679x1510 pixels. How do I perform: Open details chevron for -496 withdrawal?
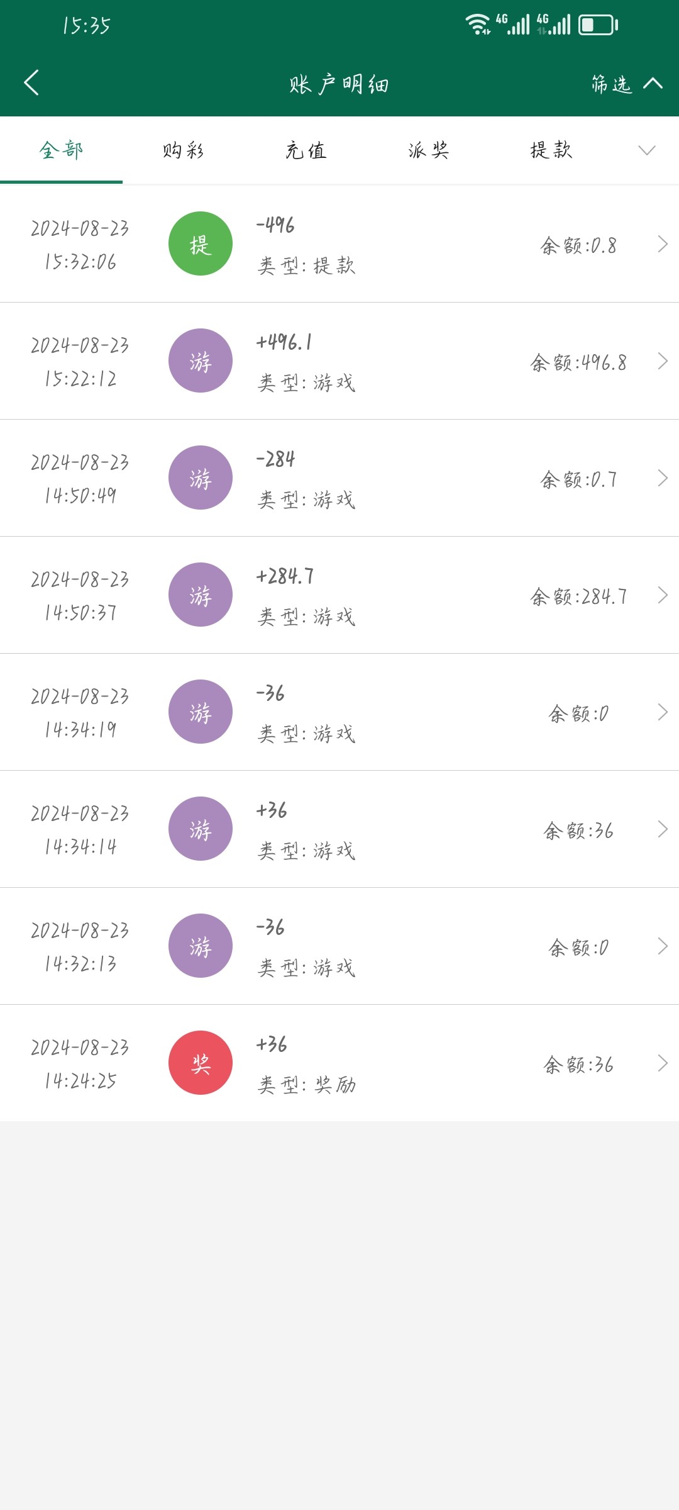coord(662,244)
